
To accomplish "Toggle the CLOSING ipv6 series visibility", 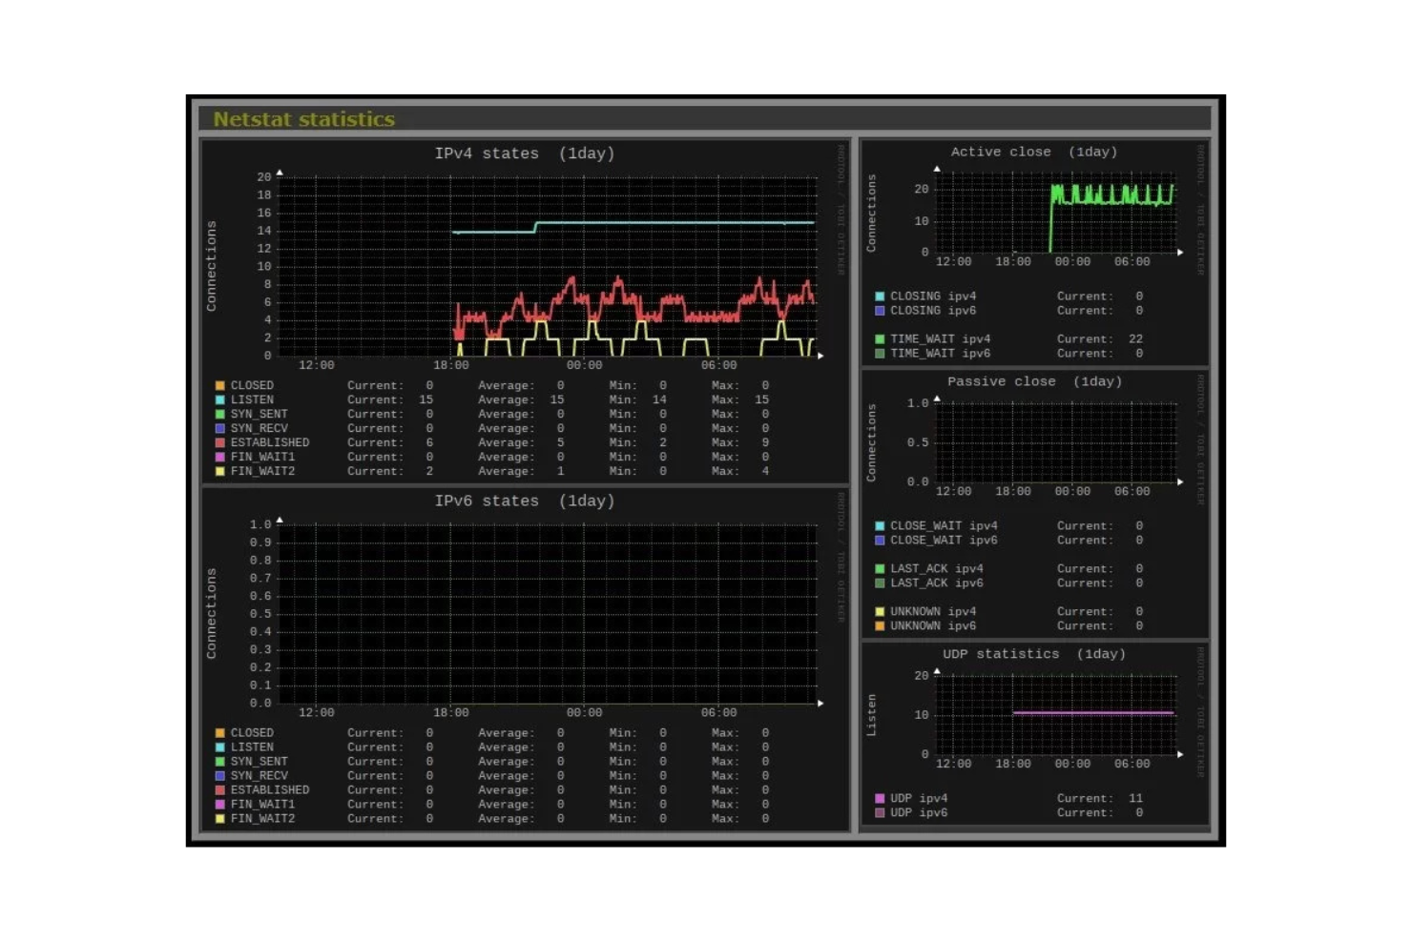I will [879, 310].
